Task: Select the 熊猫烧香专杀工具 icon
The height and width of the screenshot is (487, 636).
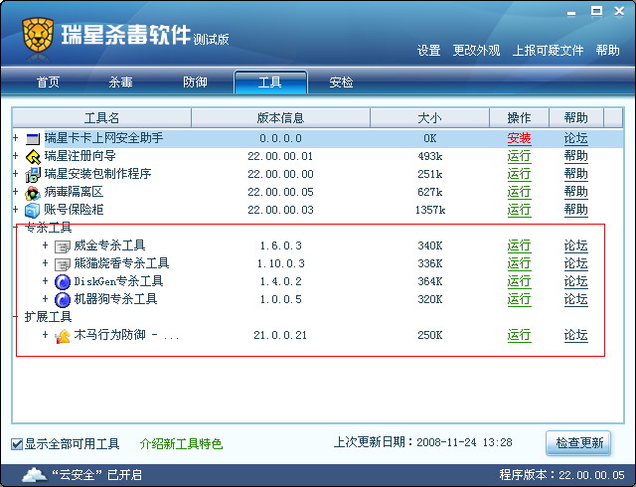Action: coord(62,264)
